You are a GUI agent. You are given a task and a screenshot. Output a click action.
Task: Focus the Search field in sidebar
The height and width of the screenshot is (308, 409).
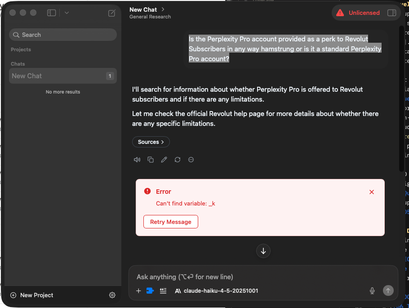click(63, 35)
